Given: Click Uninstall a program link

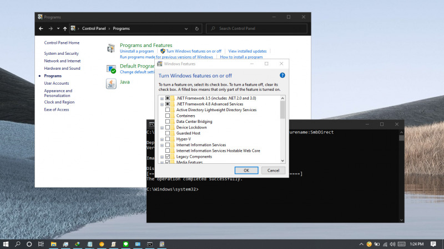Looking at the screenshot, I should coord(137,51).
